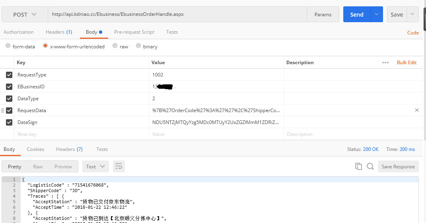Open response Cookies tab

click(x=35, y=149)
